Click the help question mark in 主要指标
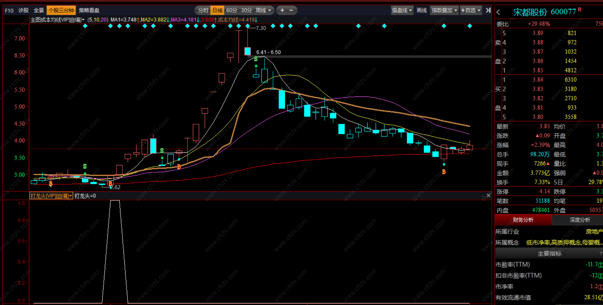Viewport: 603px width, 305px height. (x=601, y=254)
